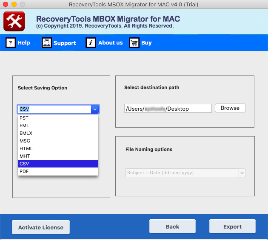Collapse the saving option dropdown arrow
The image size is (268, 240).
tap(95, 109)
